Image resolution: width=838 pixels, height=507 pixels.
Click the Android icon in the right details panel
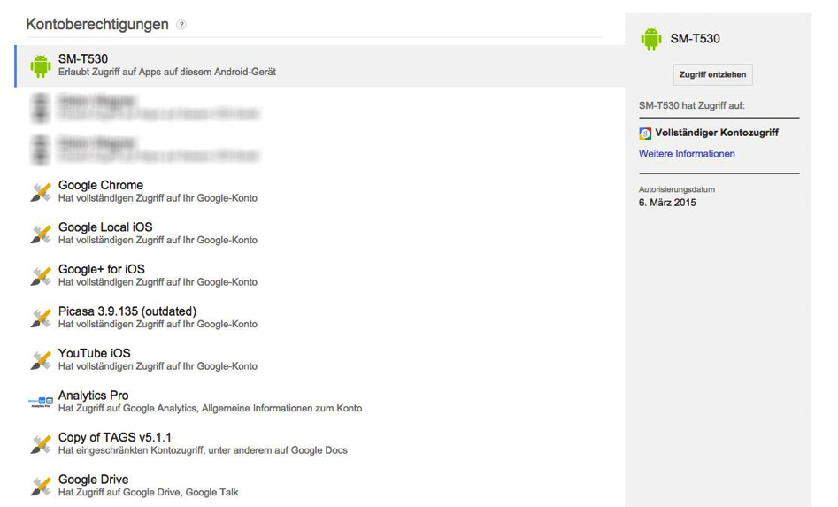(x=650, y=39)
